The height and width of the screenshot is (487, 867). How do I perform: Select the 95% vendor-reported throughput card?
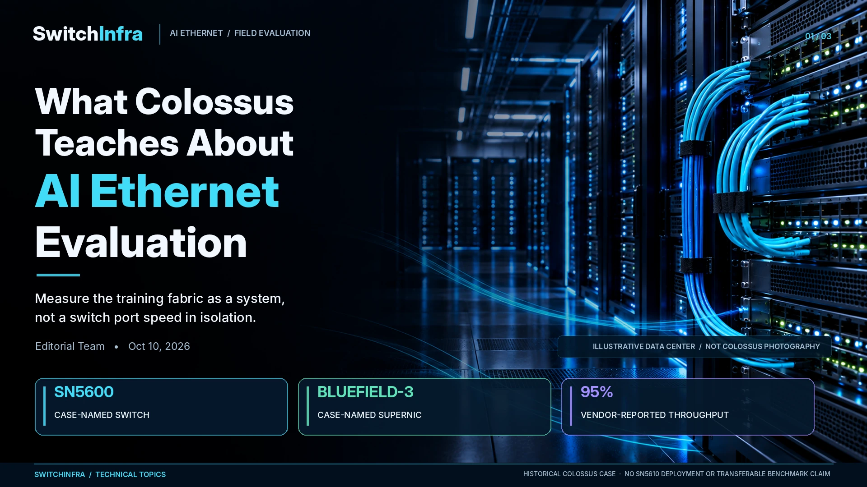[688, 407]
